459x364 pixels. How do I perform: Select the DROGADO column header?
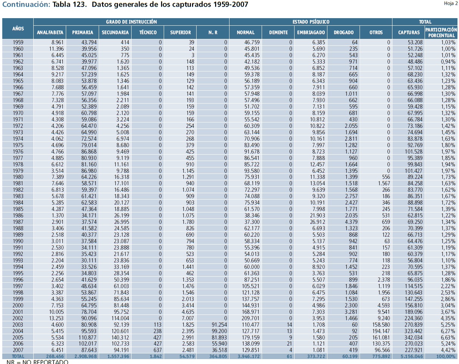(x=344, y=33)
